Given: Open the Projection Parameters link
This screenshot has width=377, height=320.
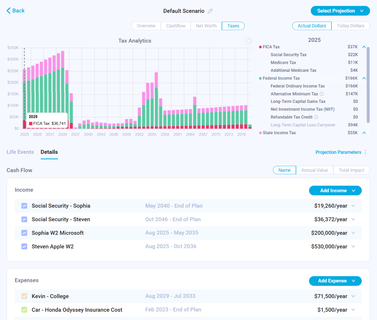Looking at the screenshot, I should [338, 152].
